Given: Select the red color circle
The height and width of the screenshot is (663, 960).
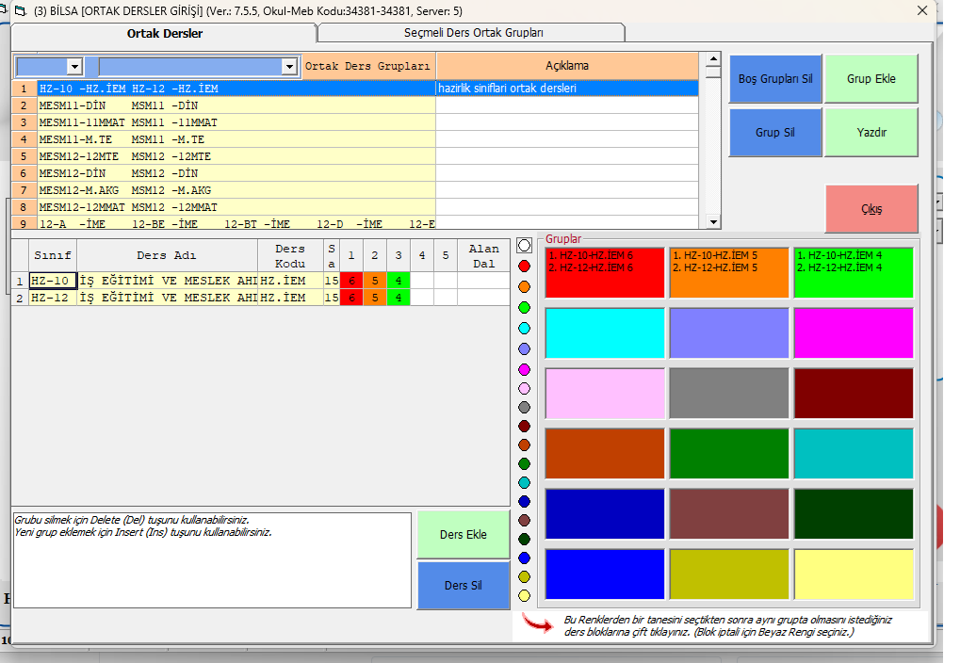Looking at the screenshot, I should point(525,267).
